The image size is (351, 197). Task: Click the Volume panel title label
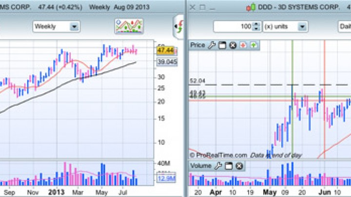click(201, 166)
